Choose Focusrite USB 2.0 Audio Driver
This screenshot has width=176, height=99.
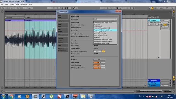click(105, 30)
